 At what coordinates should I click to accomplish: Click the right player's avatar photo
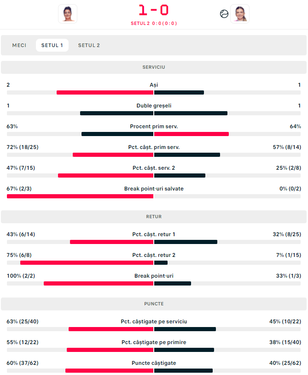(240, 13)
